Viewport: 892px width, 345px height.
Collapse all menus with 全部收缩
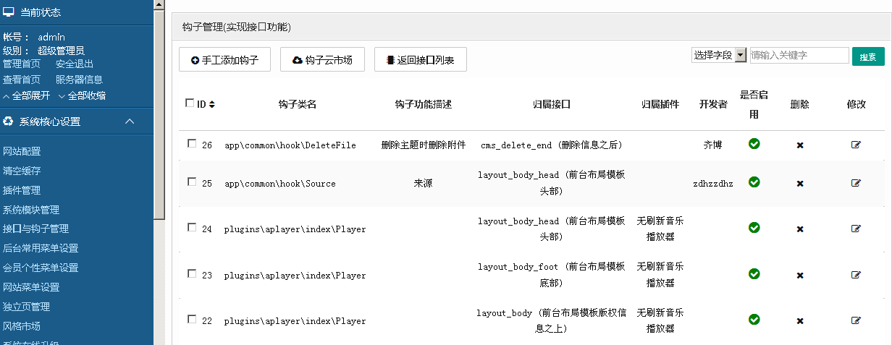pos(82,96)
